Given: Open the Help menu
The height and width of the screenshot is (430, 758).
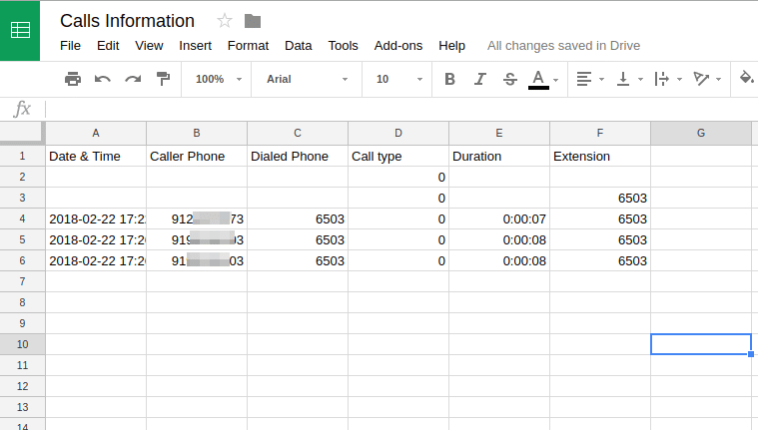Looking at the screenshot, I should [452, 46].
